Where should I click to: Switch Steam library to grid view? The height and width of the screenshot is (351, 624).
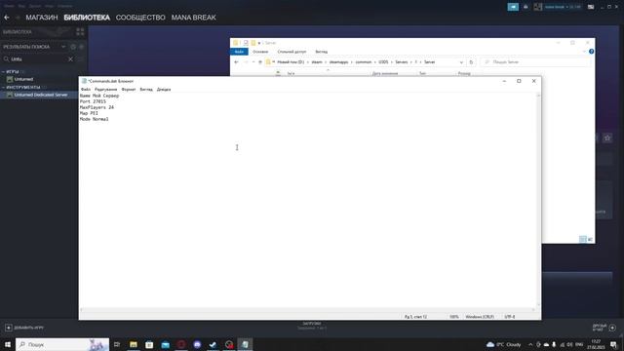coord(80,32)
